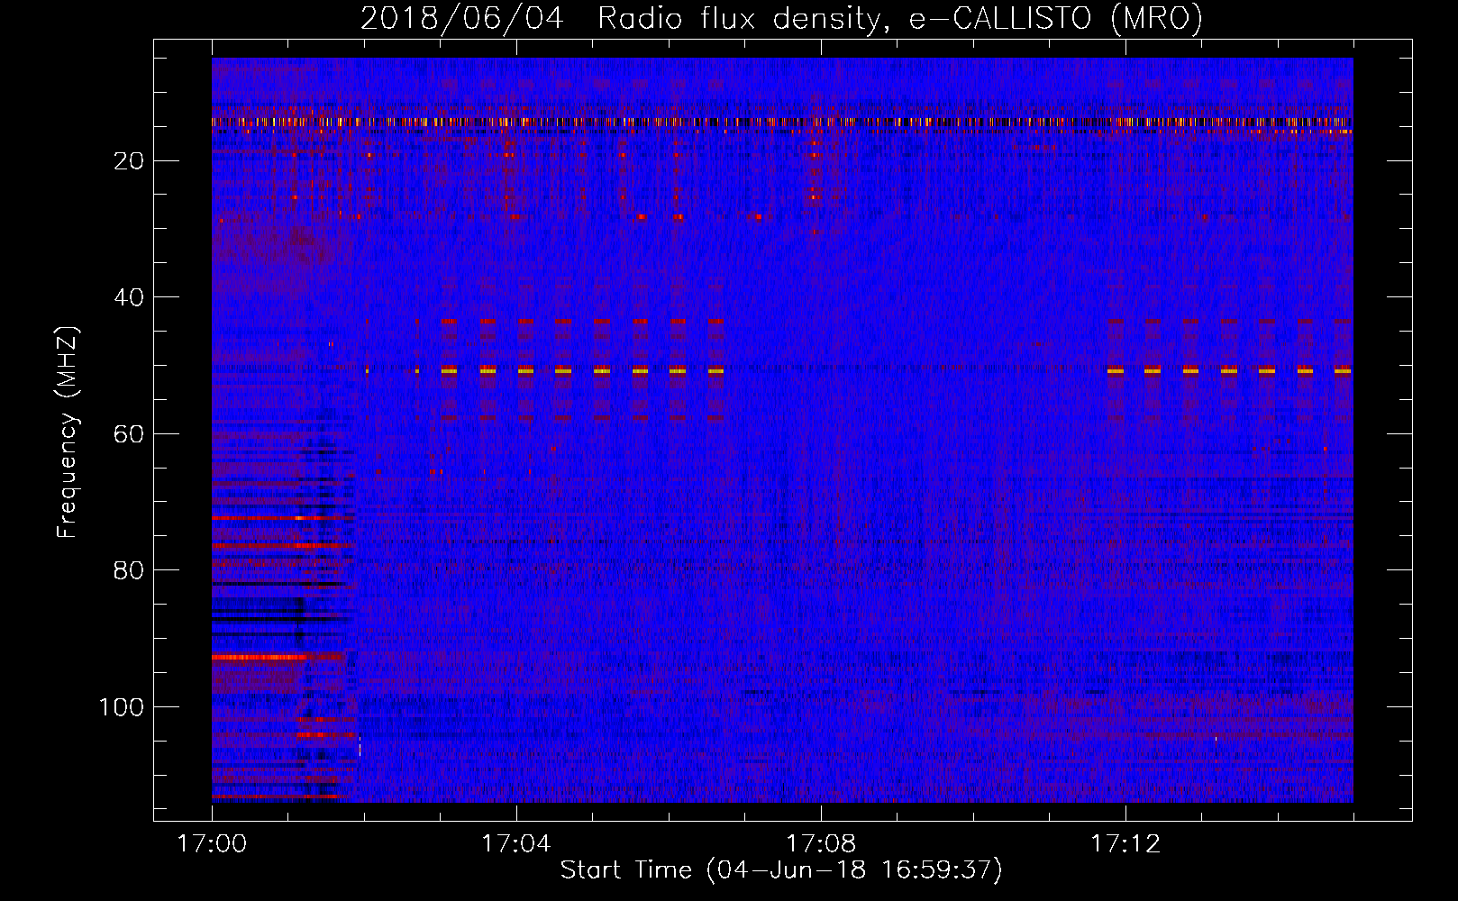This screenshot has height=901, width=1458.
Task: Select the '17:08' time axis label
Action: [x=820, y=844]
